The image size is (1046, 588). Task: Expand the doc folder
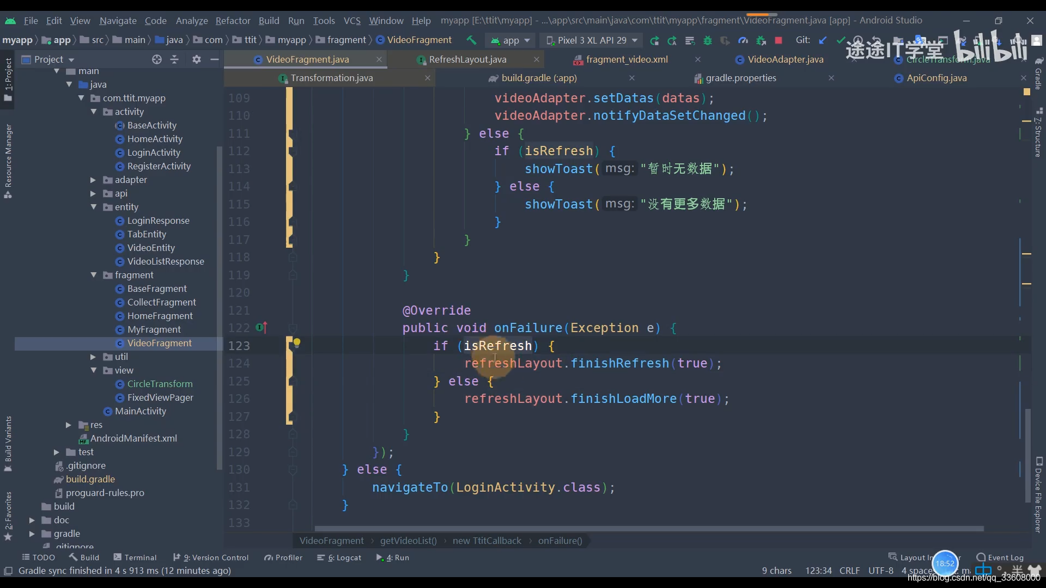pyautogui.click(x=32, y=520)
